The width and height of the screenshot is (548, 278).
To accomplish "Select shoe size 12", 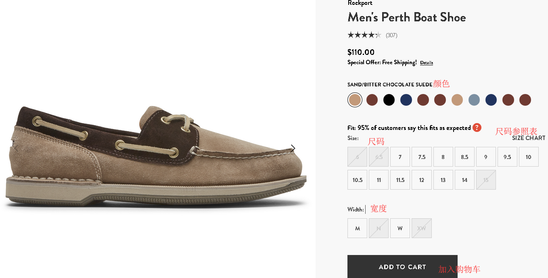I will click(422, 180).
